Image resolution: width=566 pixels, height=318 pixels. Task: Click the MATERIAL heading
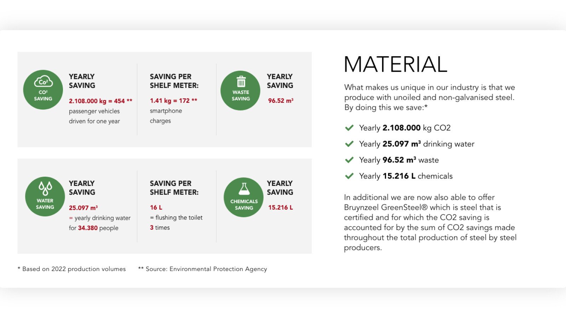point(395,64)
